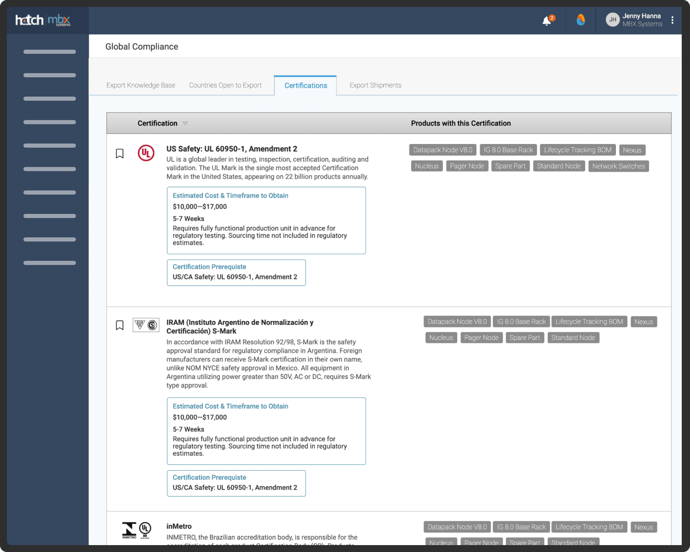Image resolution: width=690 pixels, height=552 pixels.
Task: Click Lifecycle Tracking BOM tag in IRAM row
Action: (x=589, y=322)
